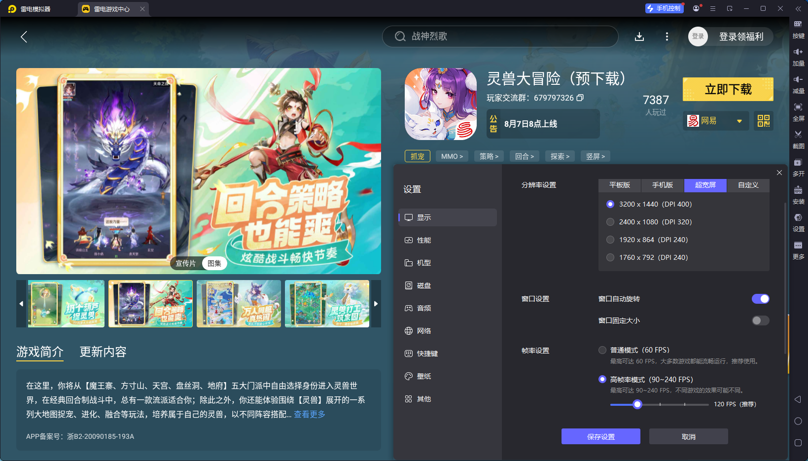Open 快捷键 settings section
The width and height of the screenshot is (808, 461).
[448, 354]
